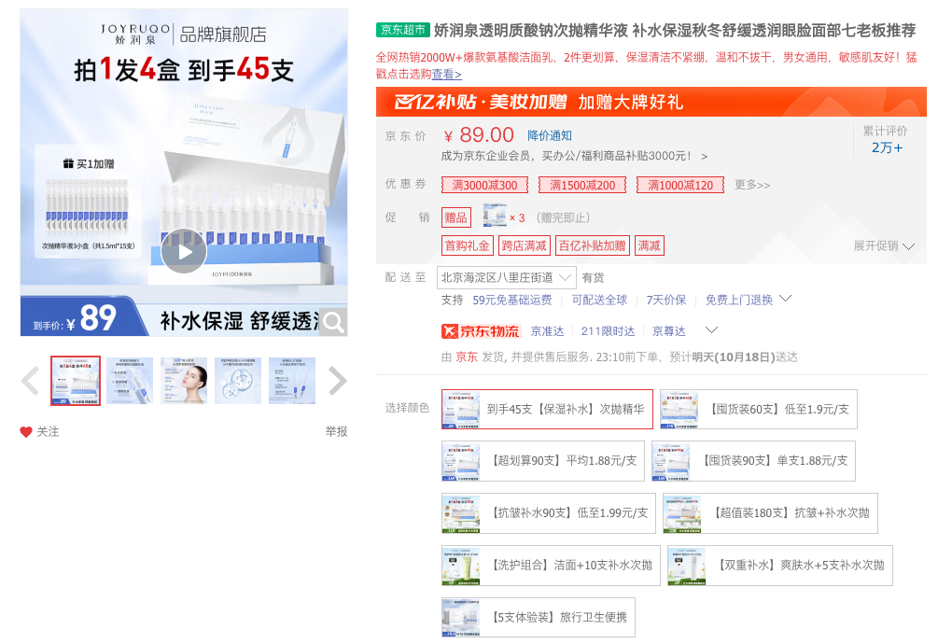Click 7天价保 service link
The width and height of the screenshot is (938, 644).
coord(665,300)
